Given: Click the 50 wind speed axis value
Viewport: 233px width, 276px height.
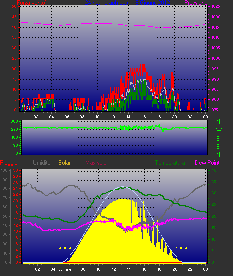Looking at the screenshot, I should 14,6.
